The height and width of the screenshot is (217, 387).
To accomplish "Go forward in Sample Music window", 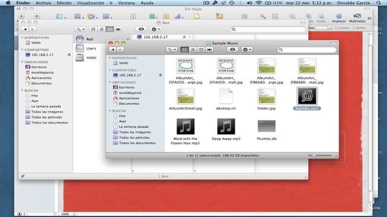I will pos(120,49).
